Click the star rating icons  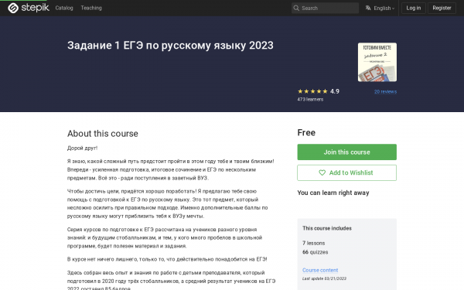312,91
